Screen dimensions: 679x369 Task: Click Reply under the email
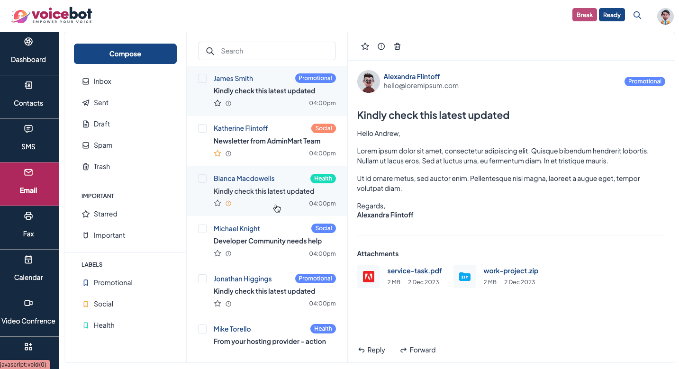click(x=371, y=350)
